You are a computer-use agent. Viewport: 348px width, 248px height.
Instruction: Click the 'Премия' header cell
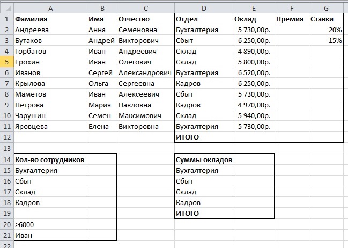(292, 19)
